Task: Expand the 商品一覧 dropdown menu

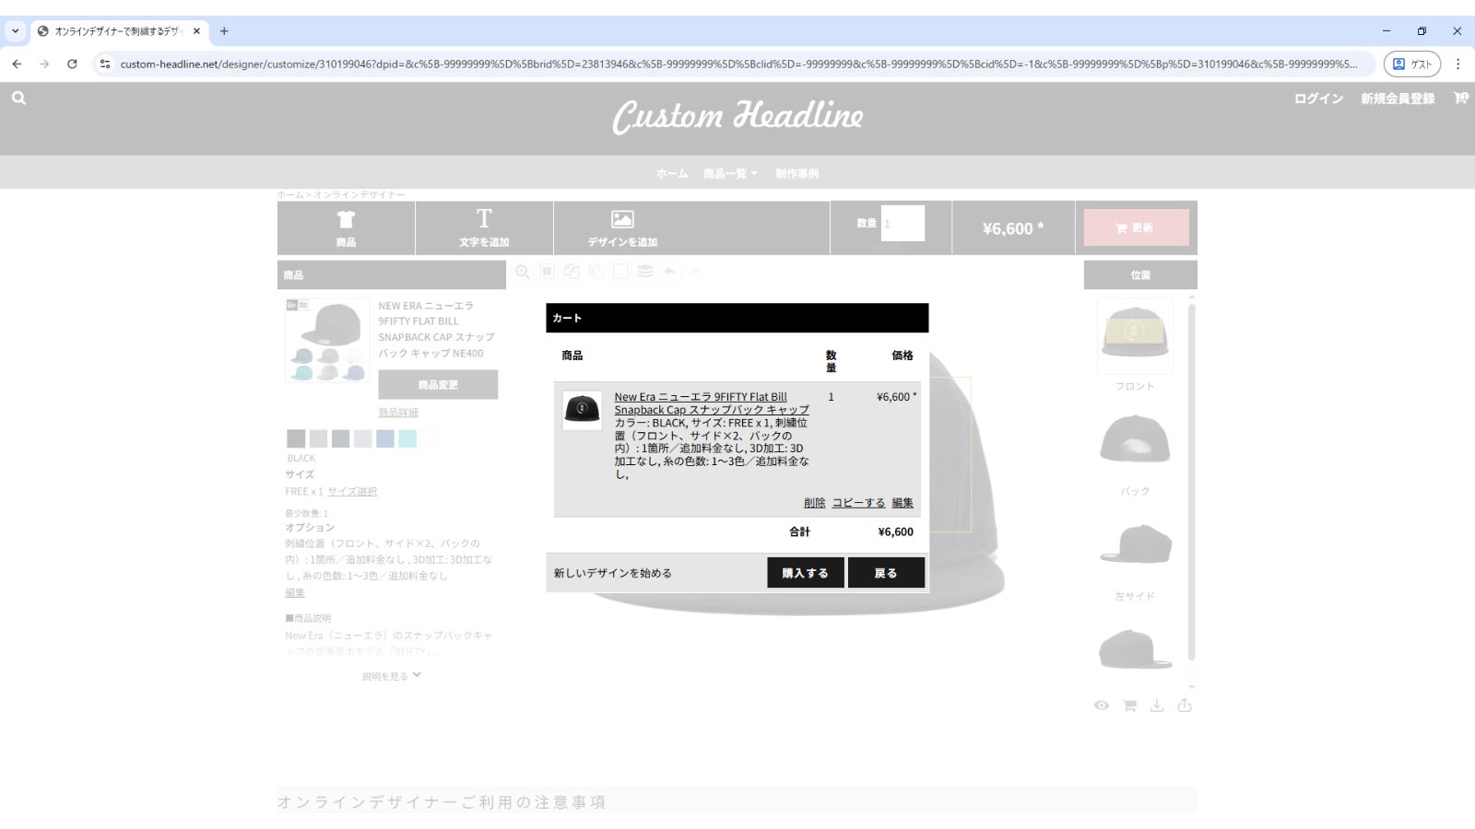Action: click(x=730, y=173)
